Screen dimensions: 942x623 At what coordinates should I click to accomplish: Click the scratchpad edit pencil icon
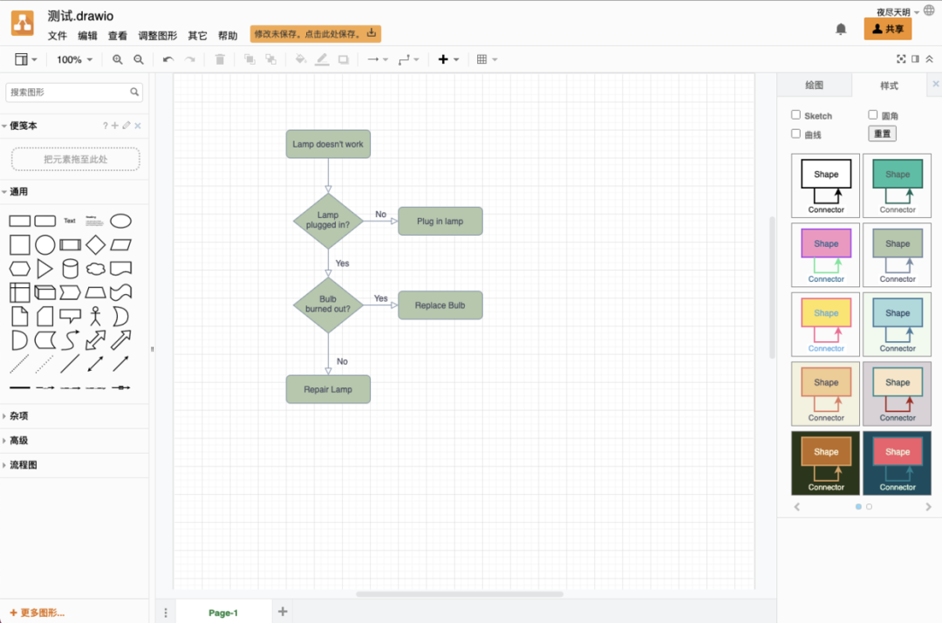pos(126,126)
